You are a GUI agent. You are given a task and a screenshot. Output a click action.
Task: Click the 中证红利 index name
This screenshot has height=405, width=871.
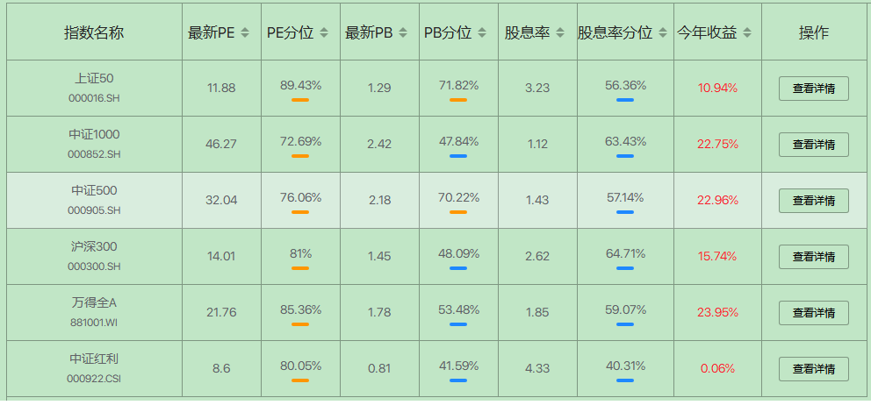click(x=94, y=359)
